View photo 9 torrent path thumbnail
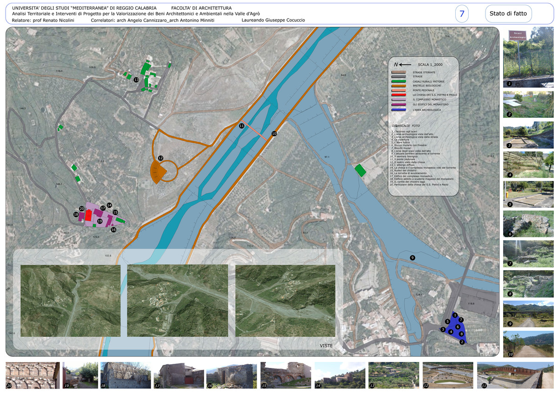 click(x=528, y=314)
